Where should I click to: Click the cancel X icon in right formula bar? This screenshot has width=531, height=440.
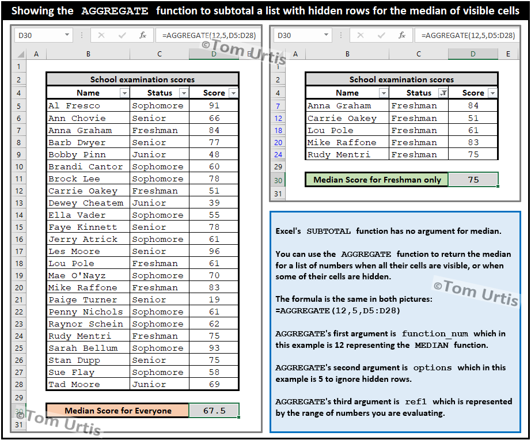click(x=361, y=35)
